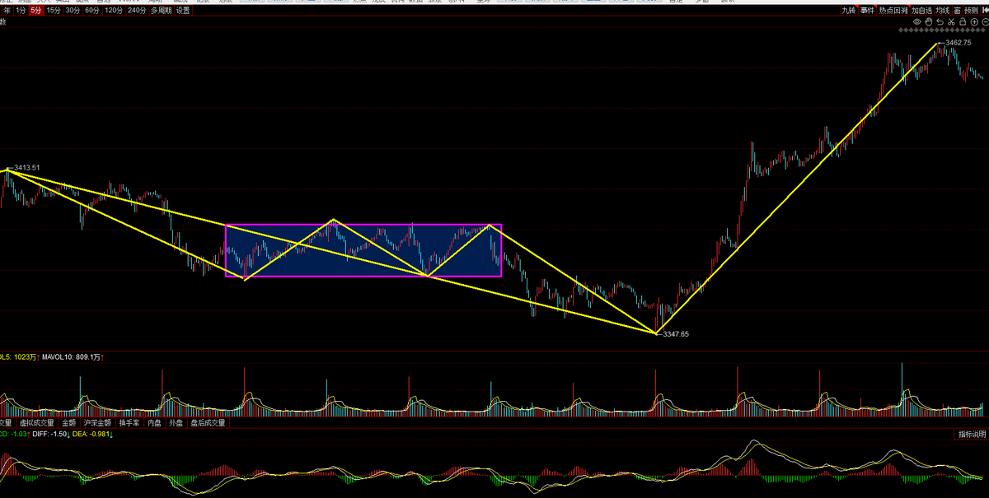Select the 年 period tab
The width and height of the screenshot is (989, 498).
tap(7, 11)
